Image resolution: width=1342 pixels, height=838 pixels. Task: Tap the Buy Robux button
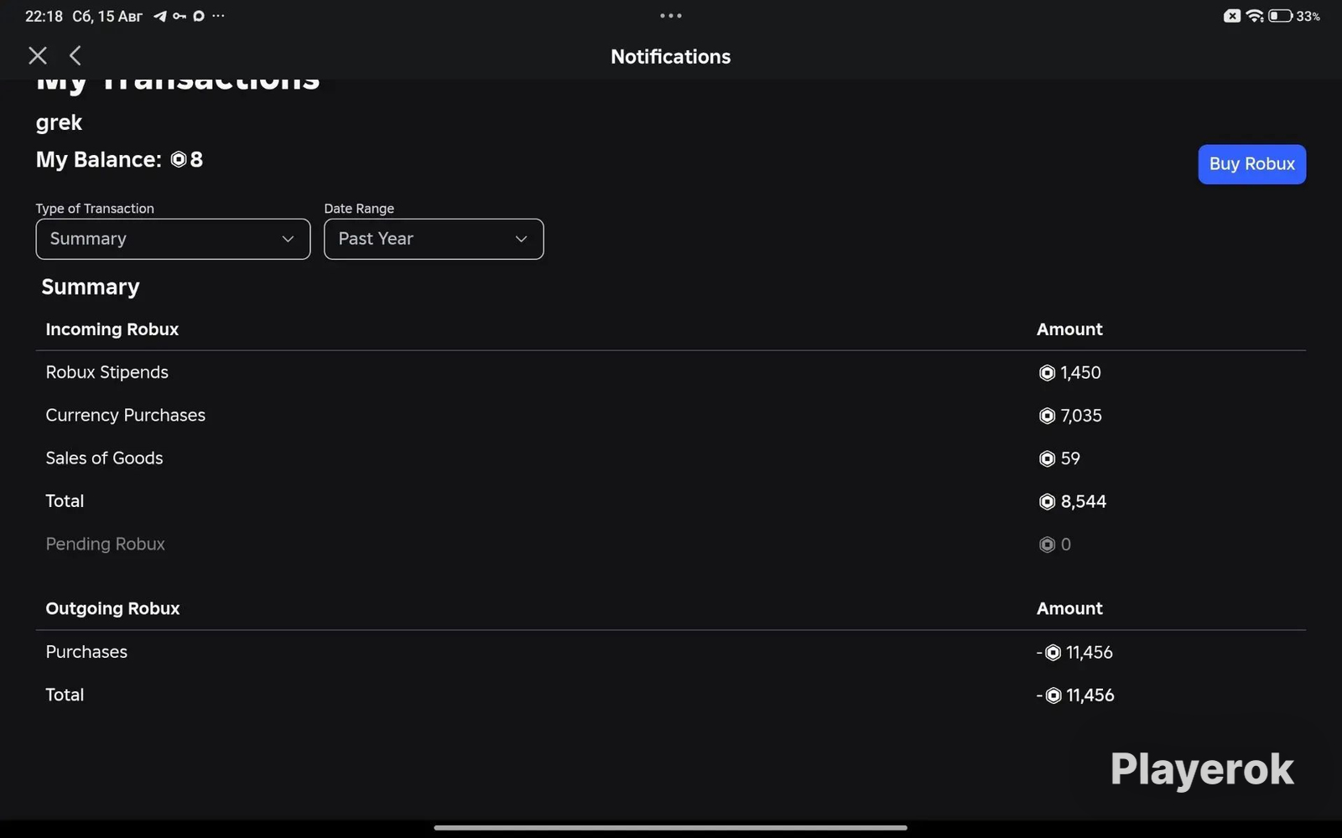pyautogui.click(x=1251, y=164)
